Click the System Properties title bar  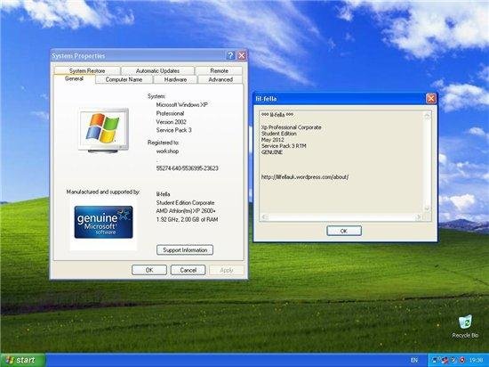click(x=137, y=55)
